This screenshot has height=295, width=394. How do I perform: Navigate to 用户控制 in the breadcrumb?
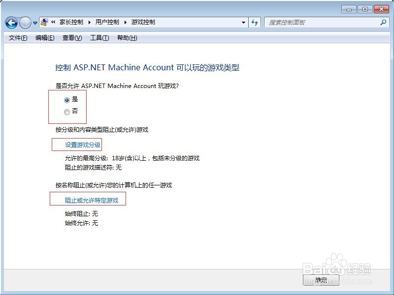(x=107, y=22)
